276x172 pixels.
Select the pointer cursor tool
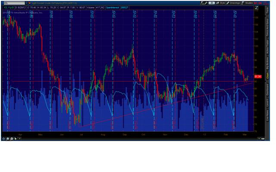click(x=16, y=138)
